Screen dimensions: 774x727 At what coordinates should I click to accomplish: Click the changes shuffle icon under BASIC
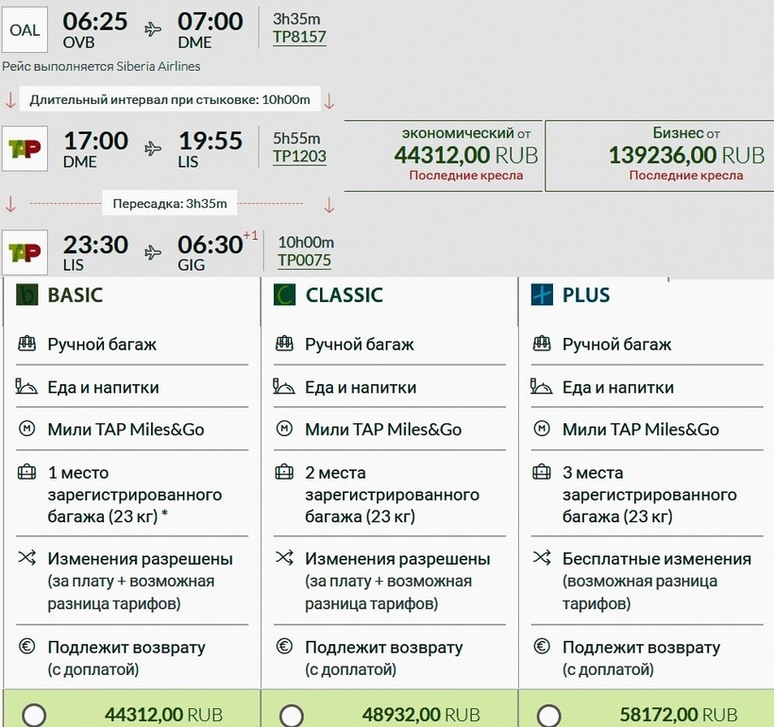click(26, 559)
